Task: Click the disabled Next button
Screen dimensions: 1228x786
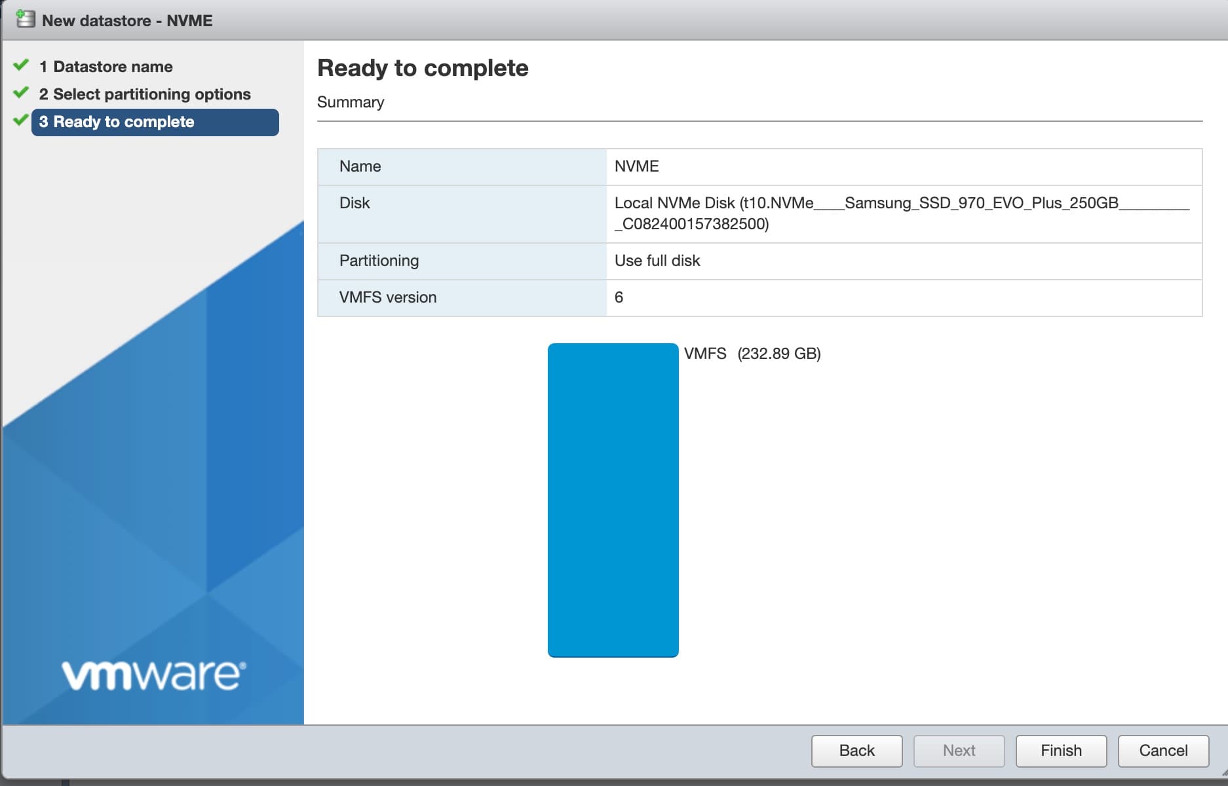Action: pos(959,751)
